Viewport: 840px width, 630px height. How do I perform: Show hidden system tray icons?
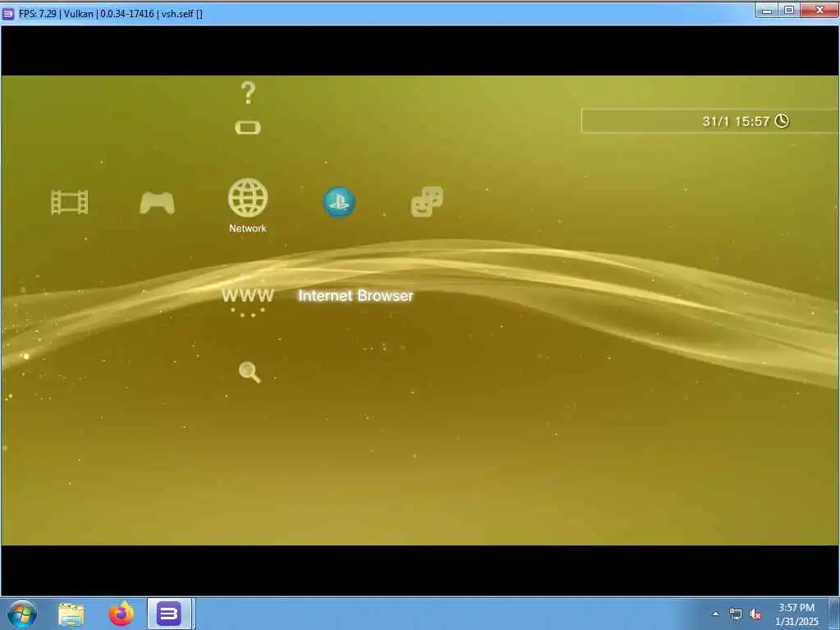pyautogui.click(x=715, y=614)
